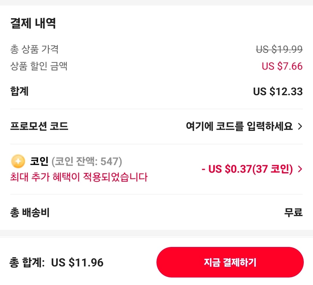Tap the bold 합계 subtotal label
This screenshot has height=285, width=313.
coord(19,92)
